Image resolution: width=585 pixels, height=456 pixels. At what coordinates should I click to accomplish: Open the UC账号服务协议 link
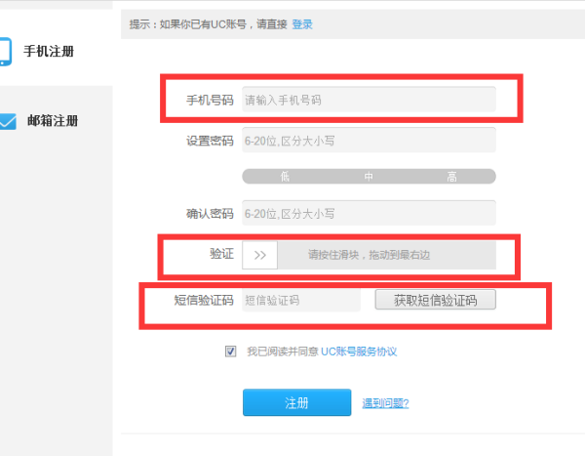point(359,352)
